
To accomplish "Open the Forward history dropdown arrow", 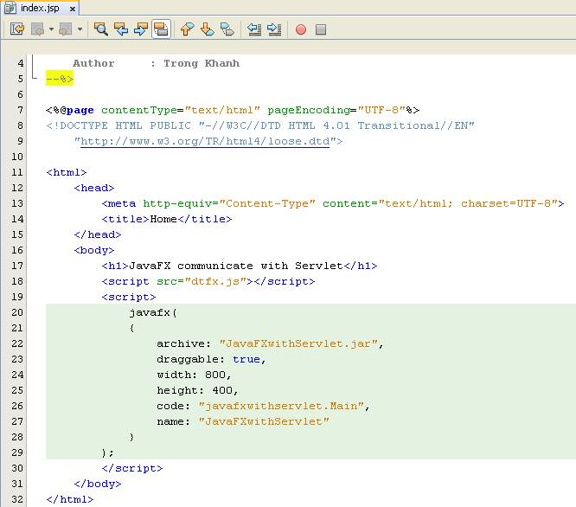I will (x=80, y=29).
